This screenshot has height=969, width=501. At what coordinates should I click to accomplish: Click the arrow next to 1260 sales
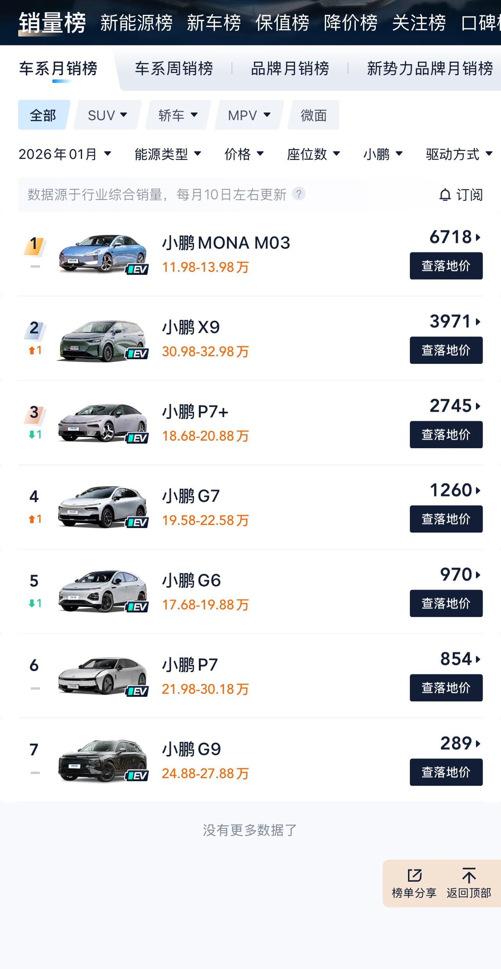[x=478, y=490]
